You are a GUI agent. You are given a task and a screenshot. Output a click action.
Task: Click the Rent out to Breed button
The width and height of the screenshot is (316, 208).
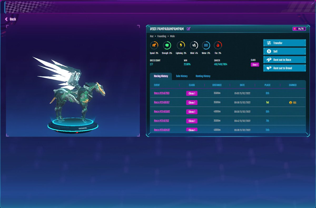tap(285, 68)
